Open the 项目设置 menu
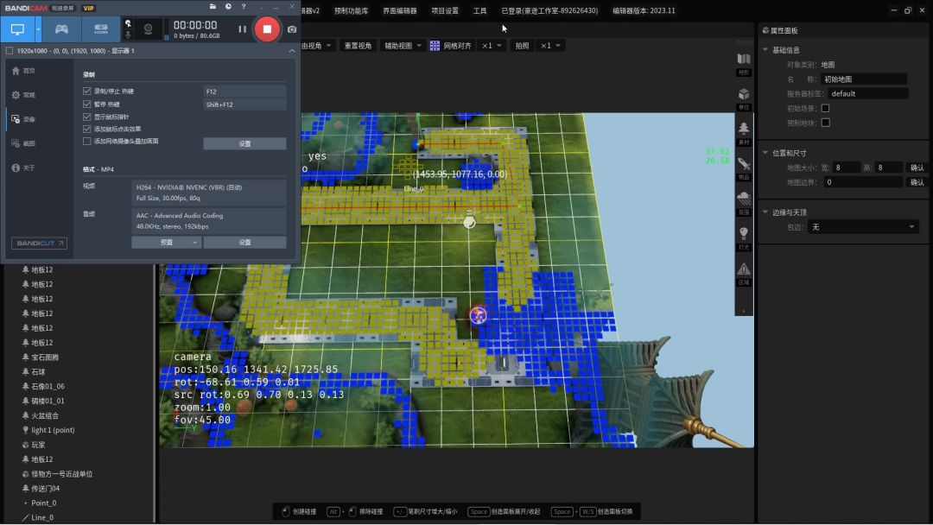The height and width of the screenshot is (525, 933). (445, 11)
